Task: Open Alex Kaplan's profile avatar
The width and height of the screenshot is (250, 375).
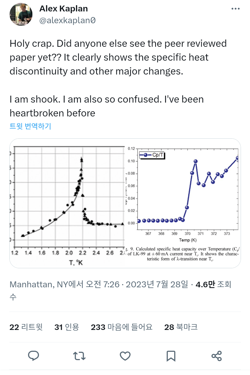Action: click(21, 15)
